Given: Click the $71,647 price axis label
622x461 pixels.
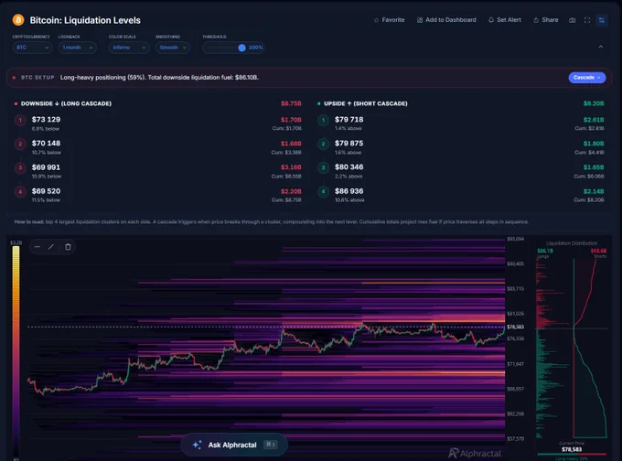Looking at the screenshot, I should [x=515, y=364].
